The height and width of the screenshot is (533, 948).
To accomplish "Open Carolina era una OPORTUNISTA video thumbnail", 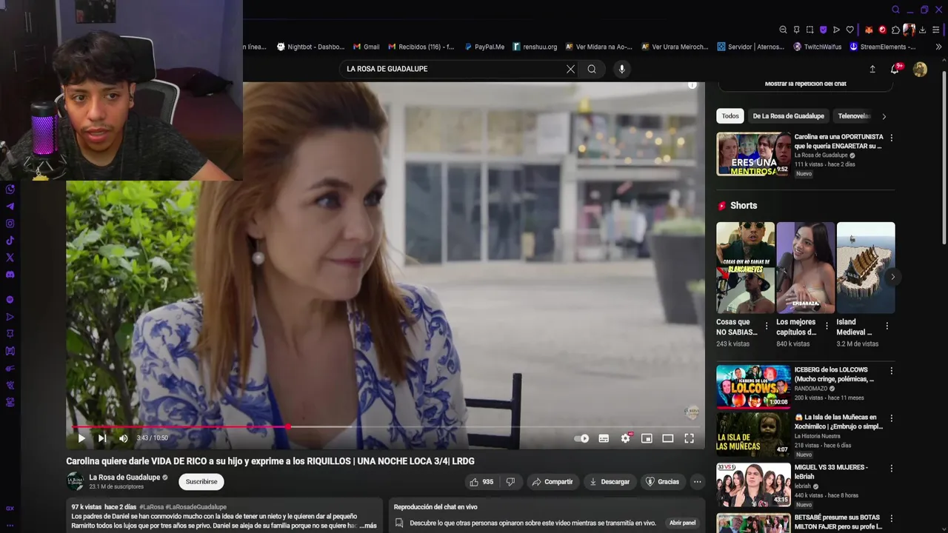I will tap(753, 154).
